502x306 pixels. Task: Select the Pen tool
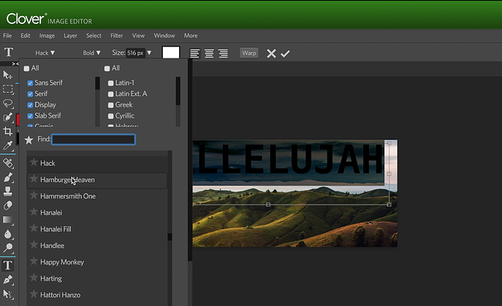8,280
